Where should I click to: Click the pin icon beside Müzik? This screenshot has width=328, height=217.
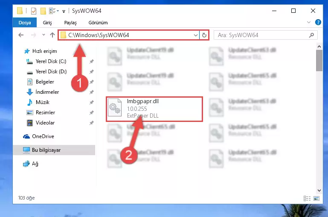(x=91, y=102)
